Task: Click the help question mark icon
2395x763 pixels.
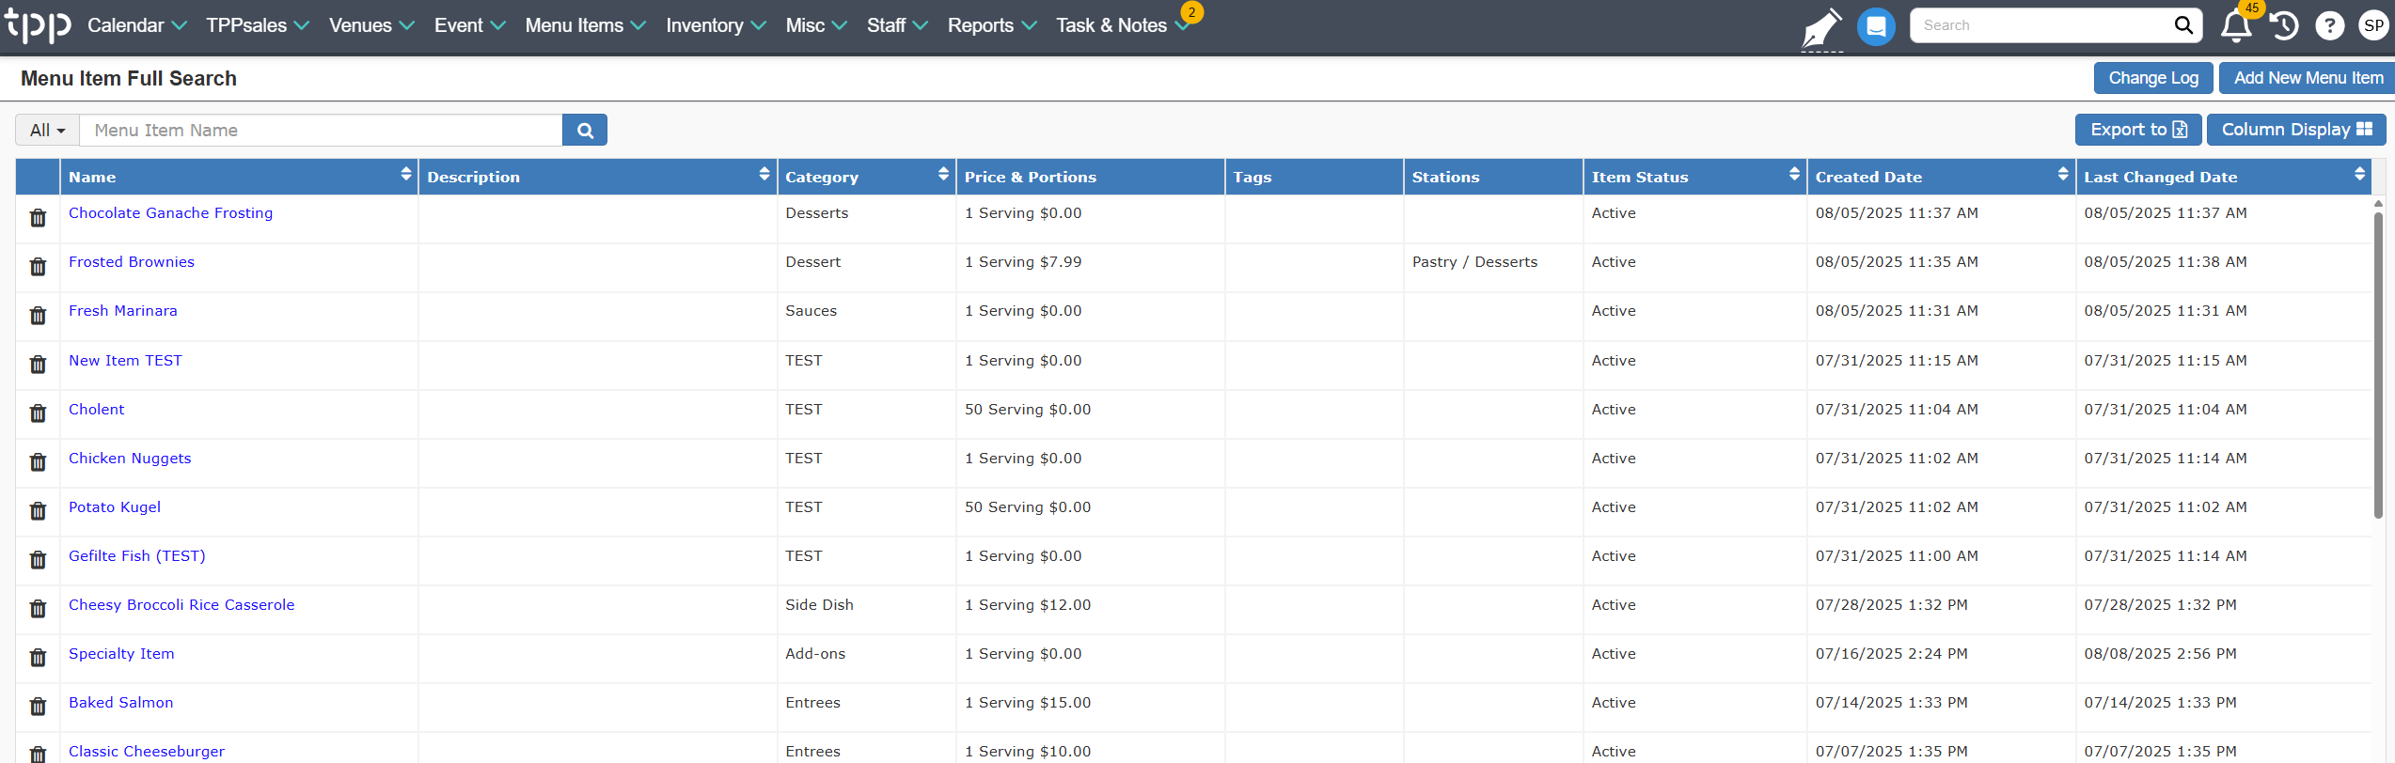Action: (x=2329, y=25)
